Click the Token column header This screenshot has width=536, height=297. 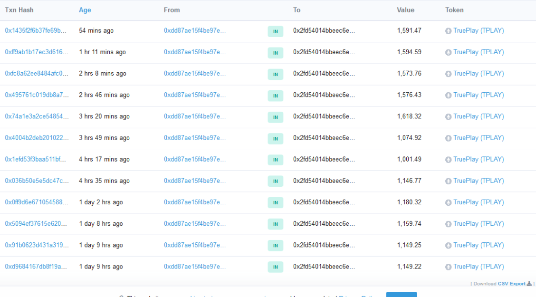coord(454,10)
